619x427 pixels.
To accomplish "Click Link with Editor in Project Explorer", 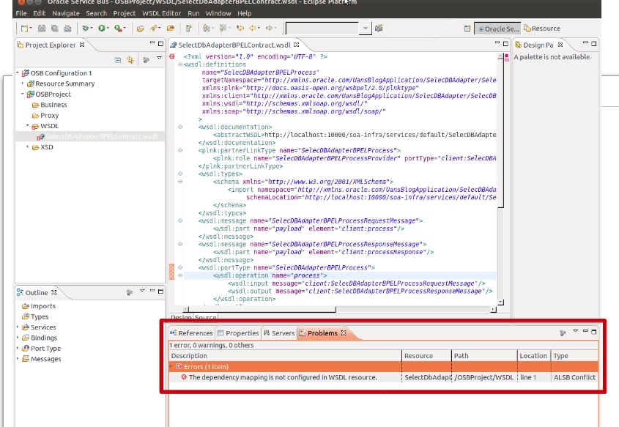I will 130,60.
